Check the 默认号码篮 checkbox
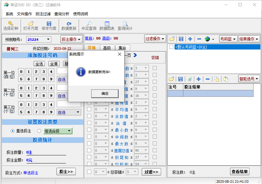 click(x=171, y=47)
